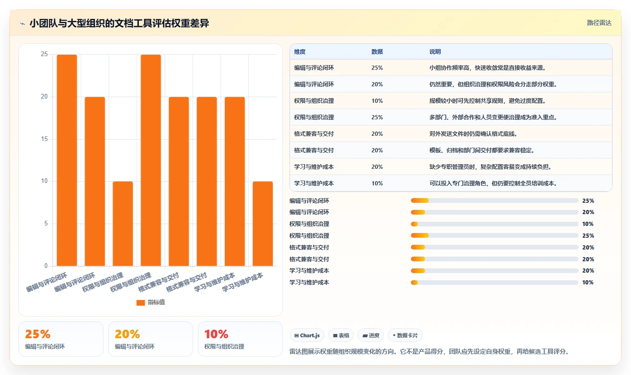Select the row 缺少专职管理员时，复杂配置容易变成持续负担。

451,167
